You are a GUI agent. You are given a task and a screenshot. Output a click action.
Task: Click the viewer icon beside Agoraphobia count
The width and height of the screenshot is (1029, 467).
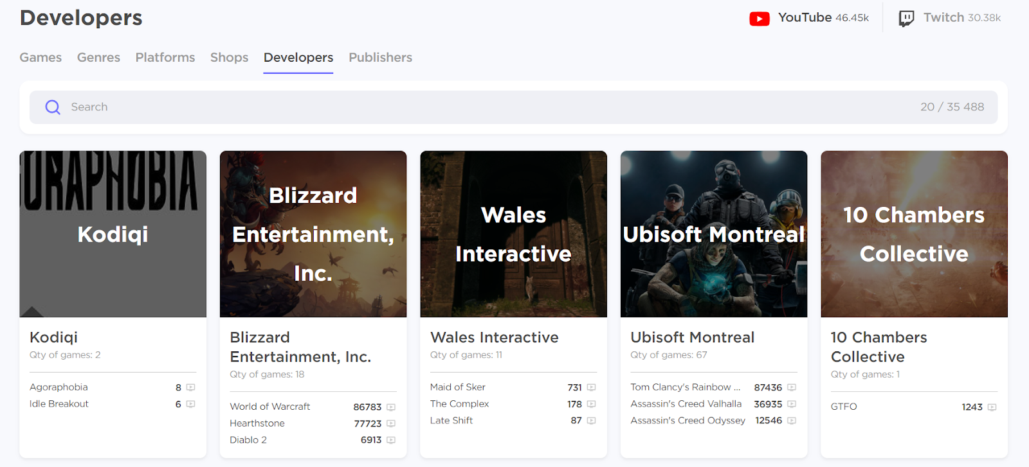point(190,387)
